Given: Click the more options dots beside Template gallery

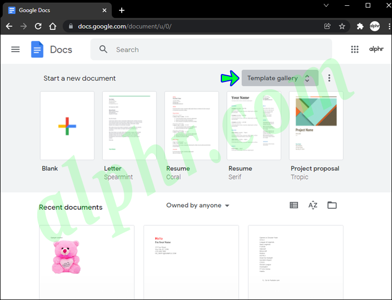Looking at the screenshot, I should [329, 78].
